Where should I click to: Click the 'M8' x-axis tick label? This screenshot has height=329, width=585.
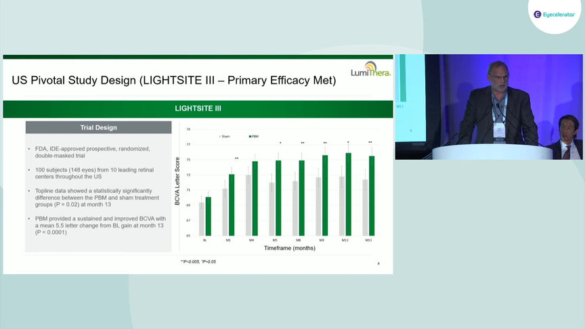pos(299,240)
